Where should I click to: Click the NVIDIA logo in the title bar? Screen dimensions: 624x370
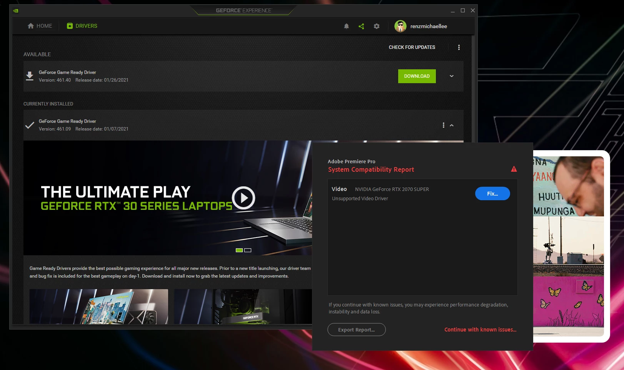[x=16, y=11]
